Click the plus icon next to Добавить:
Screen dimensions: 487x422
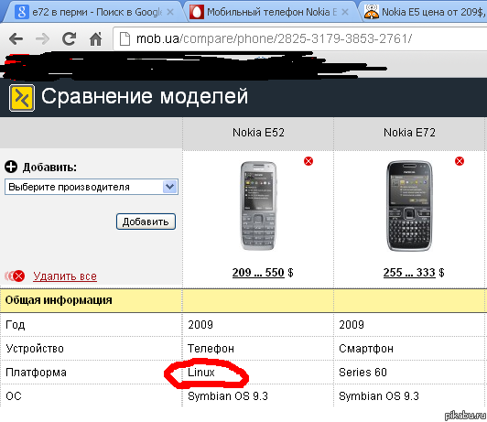[11, 167]
